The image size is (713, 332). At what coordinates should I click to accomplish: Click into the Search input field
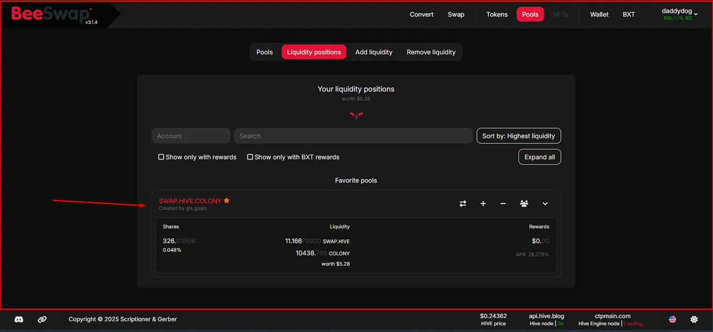353,136
